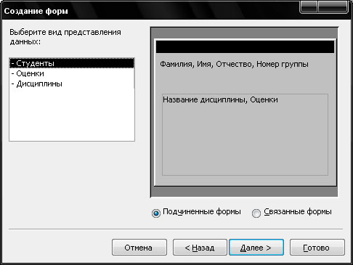Click the preview text Фамилия, Имя, Отчество, Номер группы
The image size is (353, 265).
click(234, 64)
